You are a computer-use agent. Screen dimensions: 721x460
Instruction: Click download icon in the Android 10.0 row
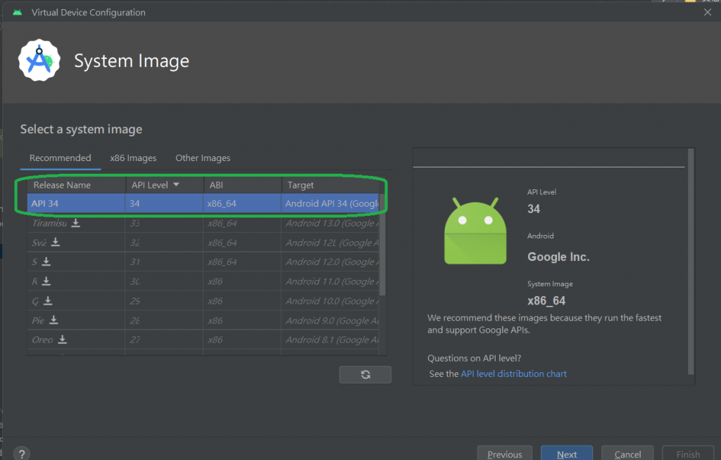pyautogui.click(x=48, y=301)
